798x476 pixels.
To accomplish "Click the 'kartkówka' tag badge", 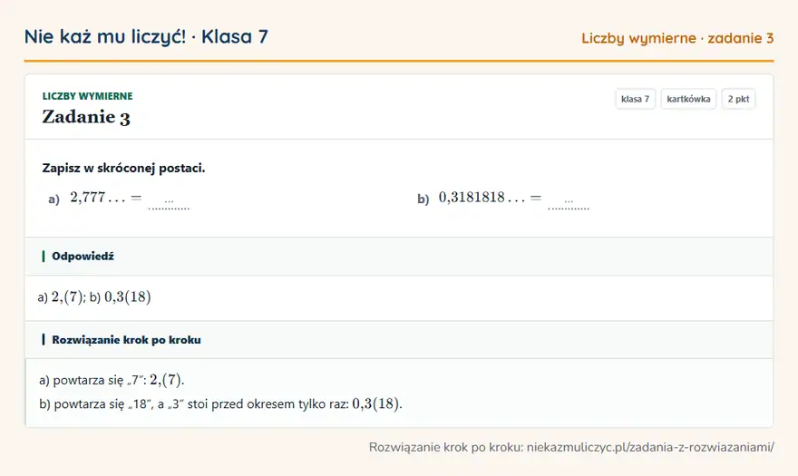I will (x=688, y=99).
